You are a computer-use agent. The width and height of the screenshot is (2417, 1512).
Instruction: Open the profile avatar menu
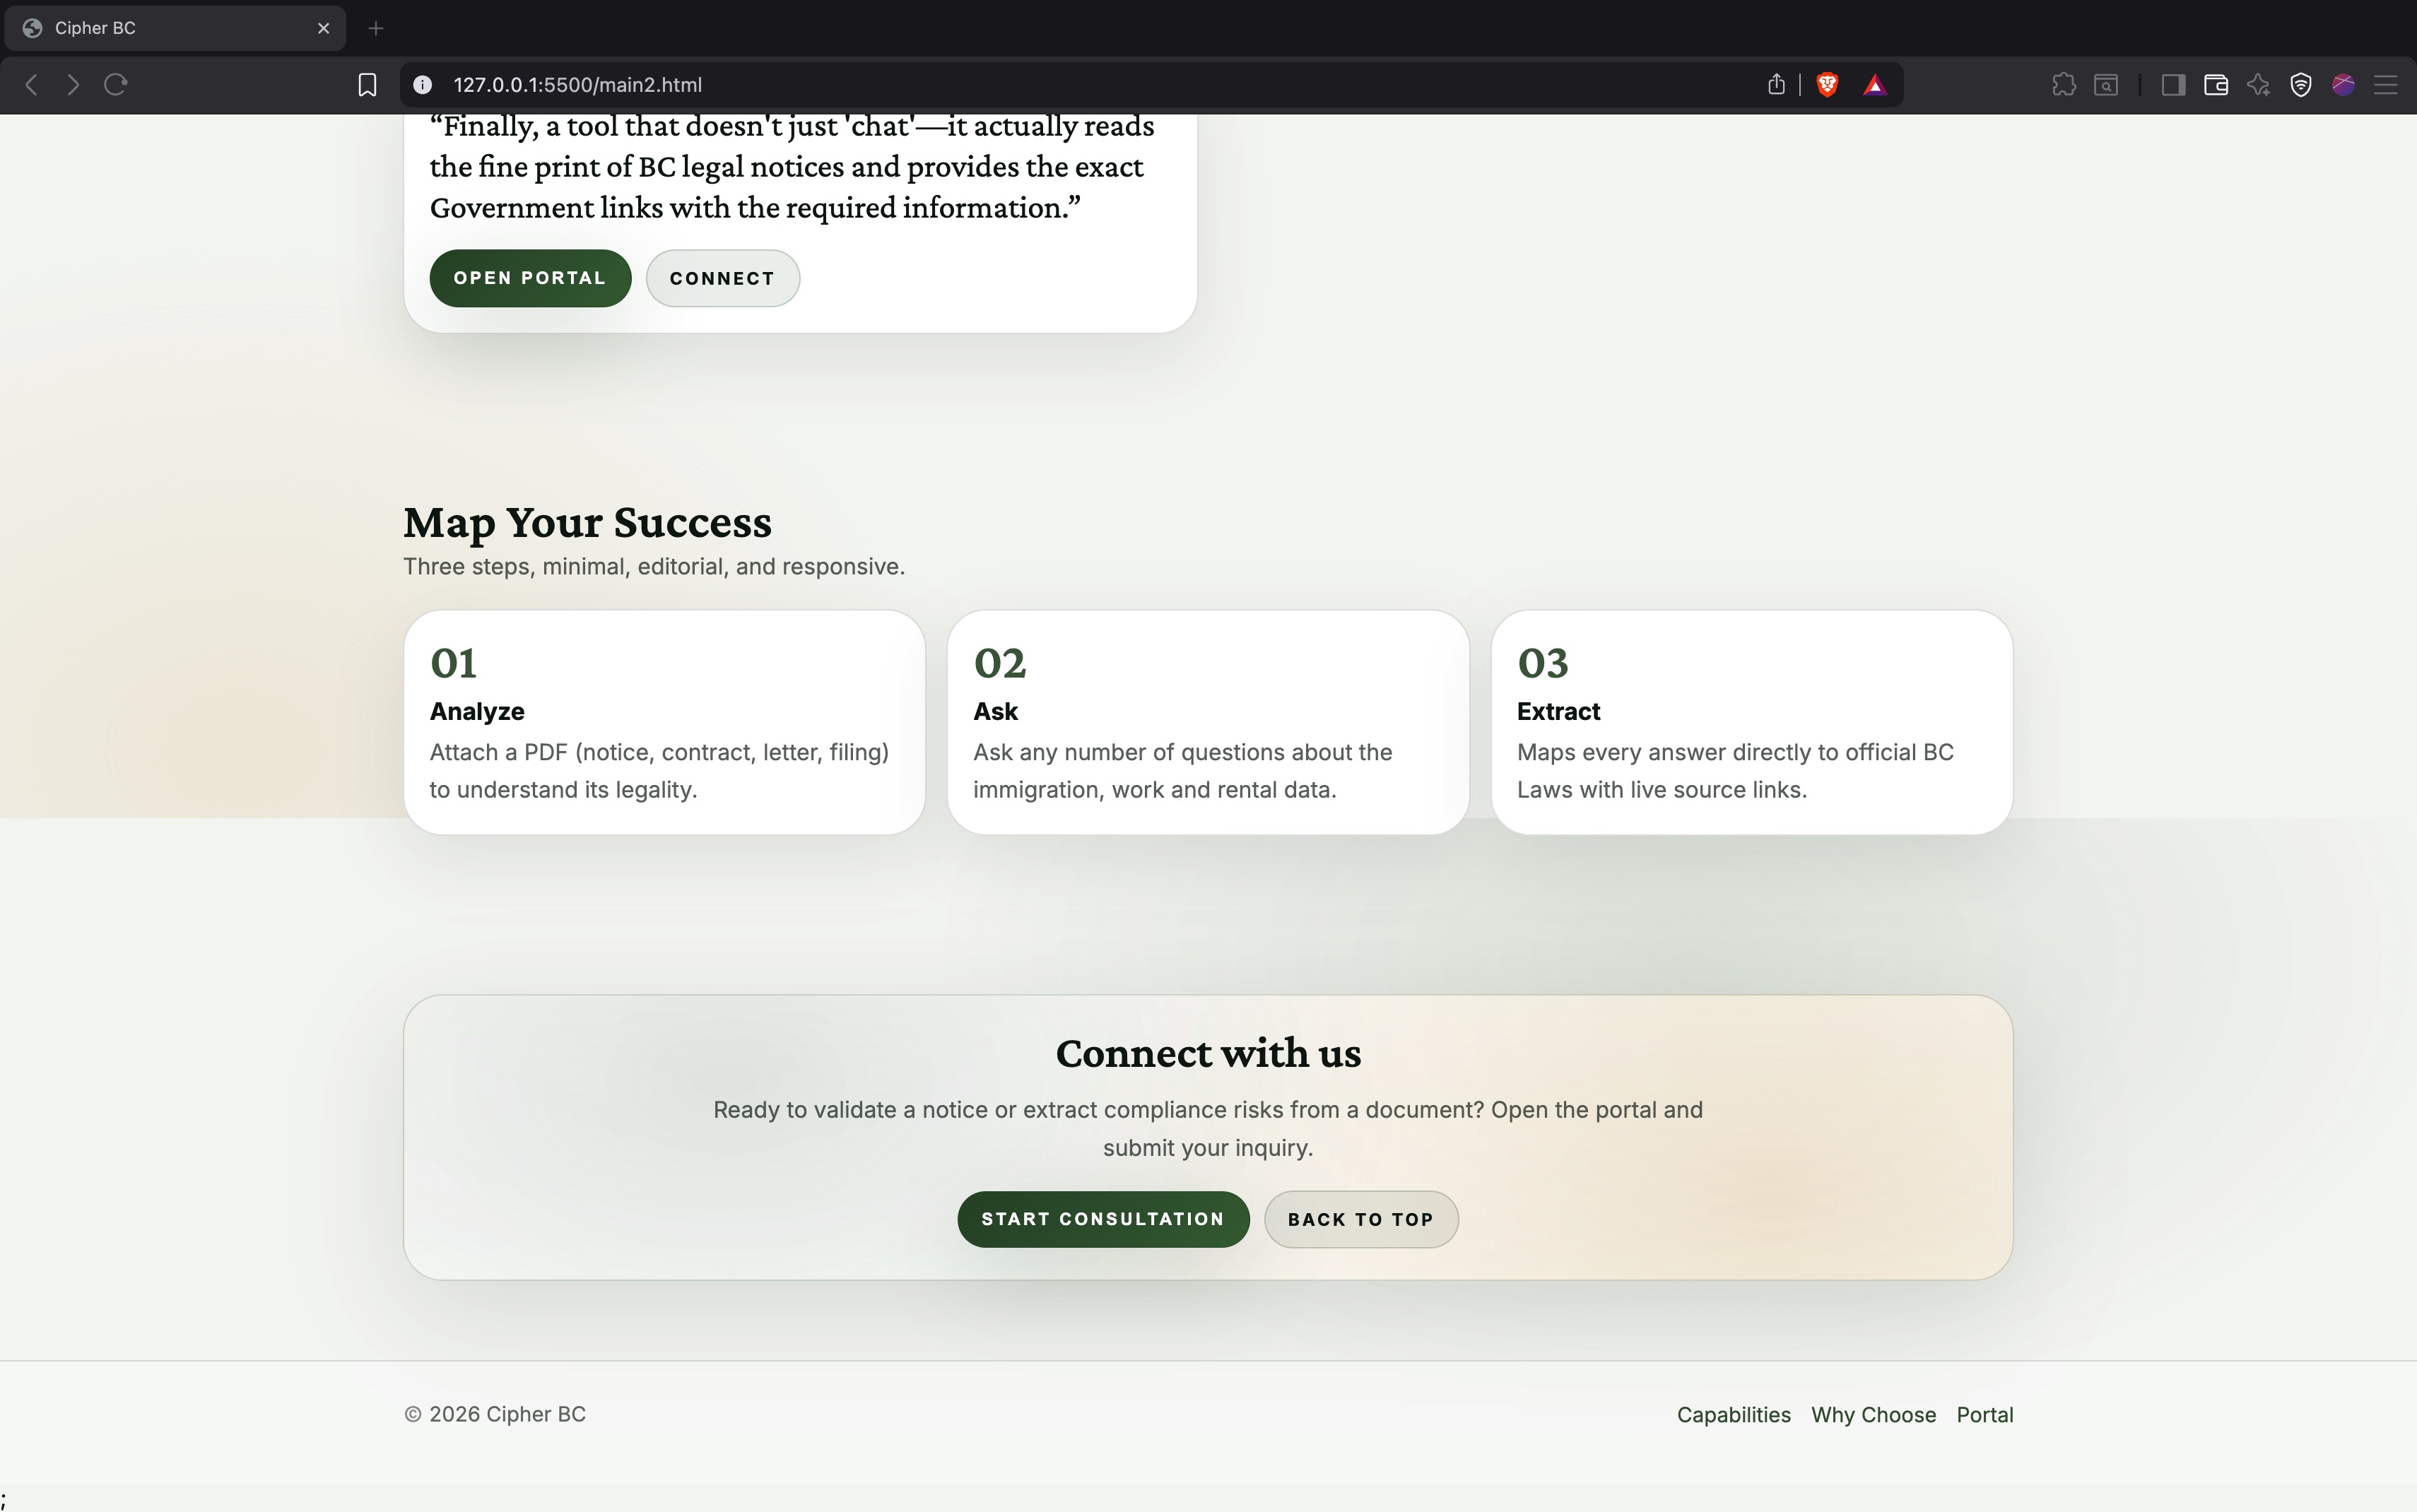click(2343, 85)
